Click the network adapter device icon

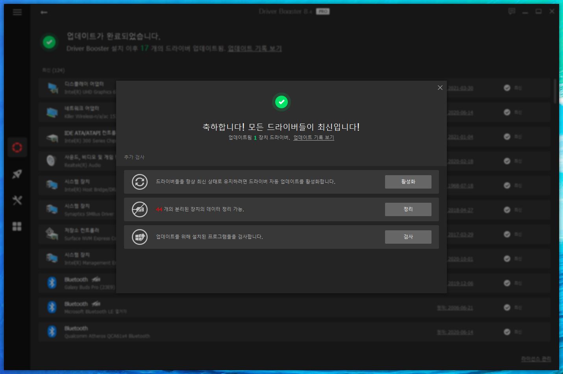pos(52,112)
